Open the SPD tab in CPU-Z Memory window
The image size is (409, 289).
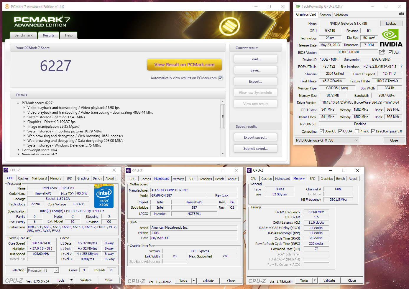(313, 179)
